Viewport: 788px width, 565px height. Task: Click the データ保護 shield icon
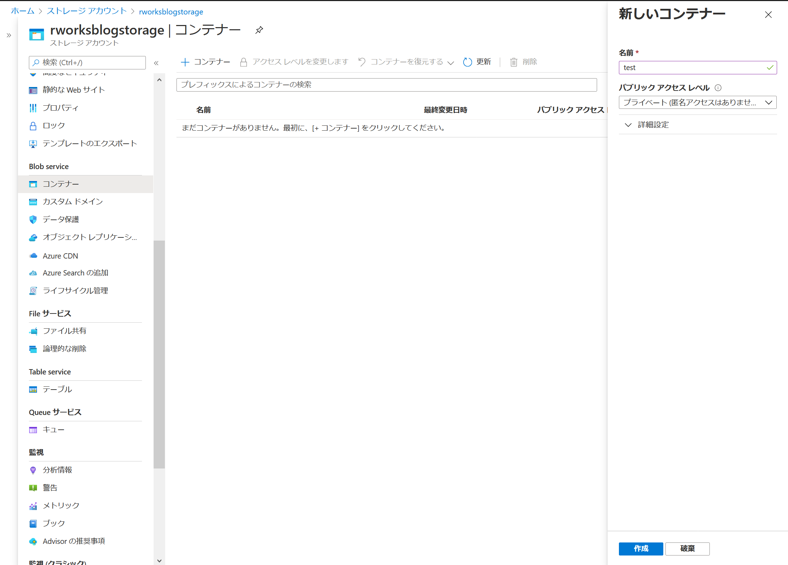click(x=33, y=219)
